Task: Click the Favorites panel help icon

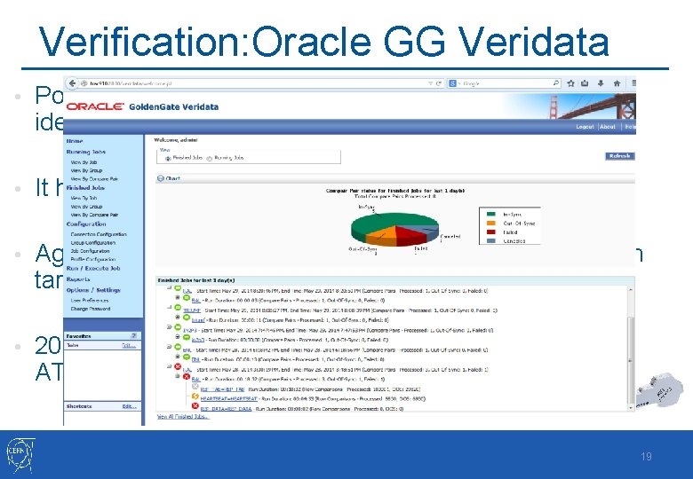Action: 134,335
